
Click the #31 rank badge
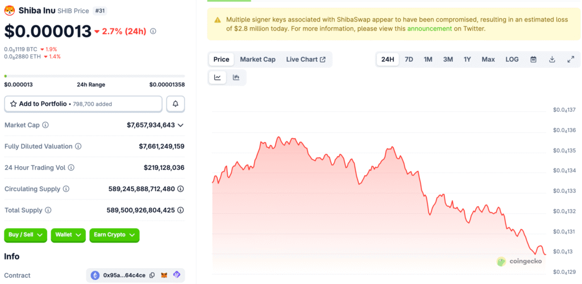[99, 11]
